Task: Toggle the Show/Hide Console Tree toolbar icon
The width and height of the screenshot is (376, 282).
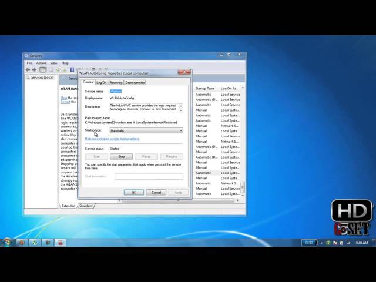Action: 43,70
